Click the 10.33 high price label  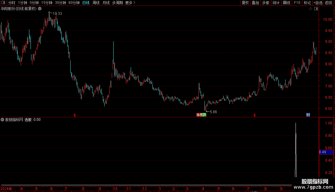[57, 13]
